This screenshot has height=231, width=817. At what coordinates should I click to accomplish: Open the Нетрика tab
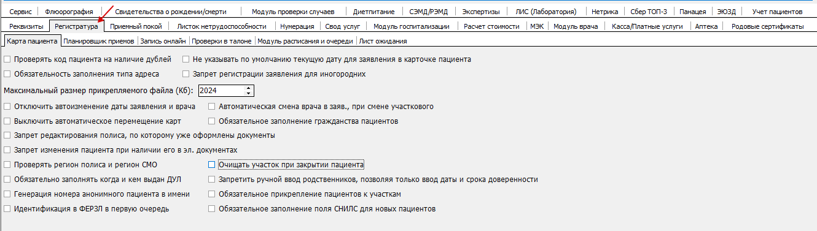tap(604, 12)
